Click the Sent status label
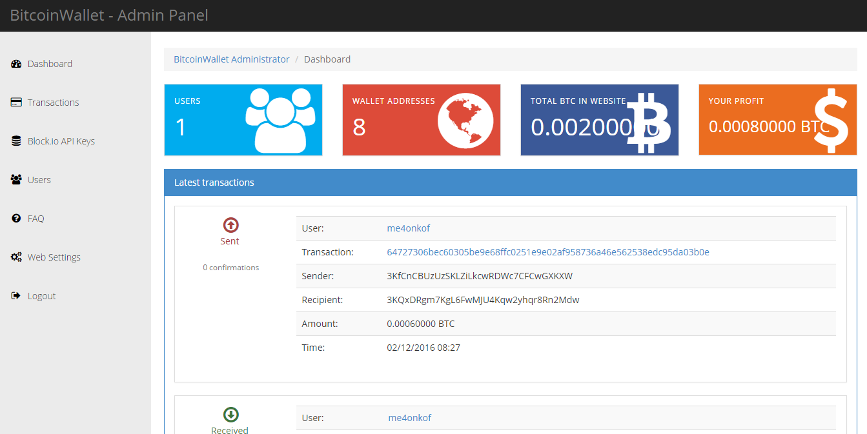 click(230, 241)
